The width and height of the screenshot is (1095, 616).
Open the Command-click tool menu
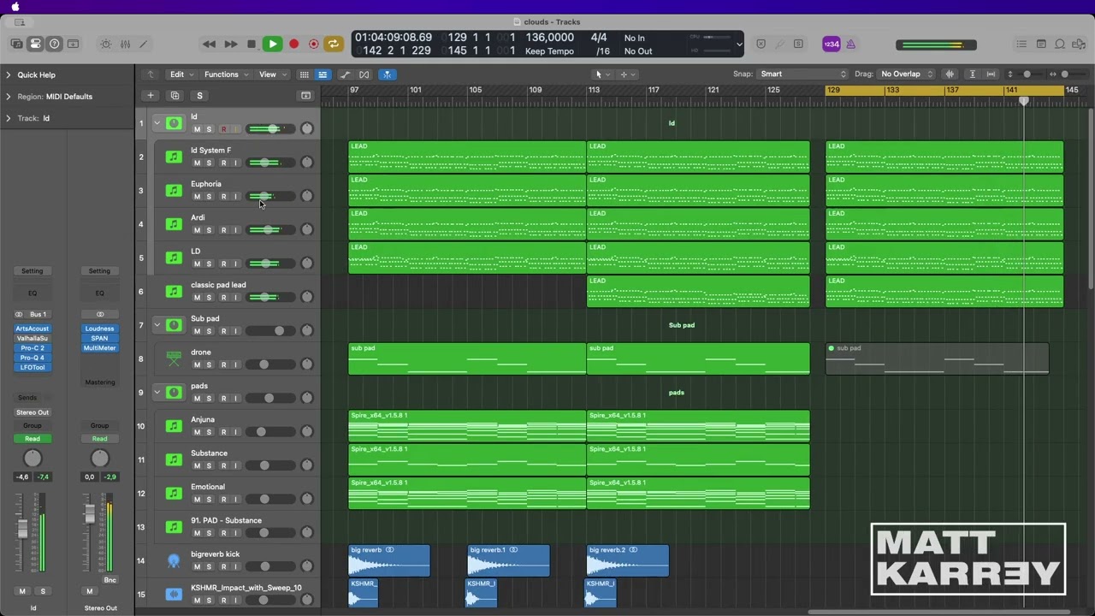(x=627, y=74)
